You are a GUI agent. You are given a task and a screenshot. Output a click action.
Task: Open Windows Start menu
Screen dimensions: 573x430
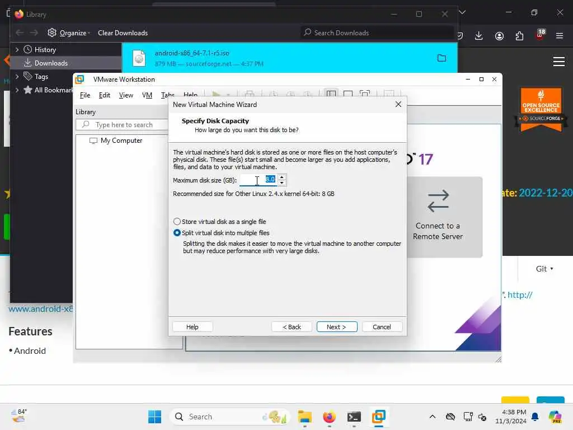click(x=154, y=417)
